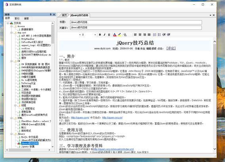Toggle underline formatting in editor toolbar
The height and width of the screenshot is (162, 225).
coord(109,35)
